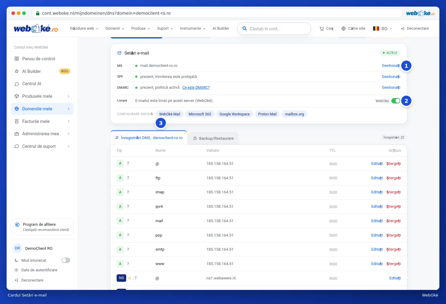Screen dimensions: 446x304
Task: Select the Proton Mail quick setup
Action: click(267, 114)
